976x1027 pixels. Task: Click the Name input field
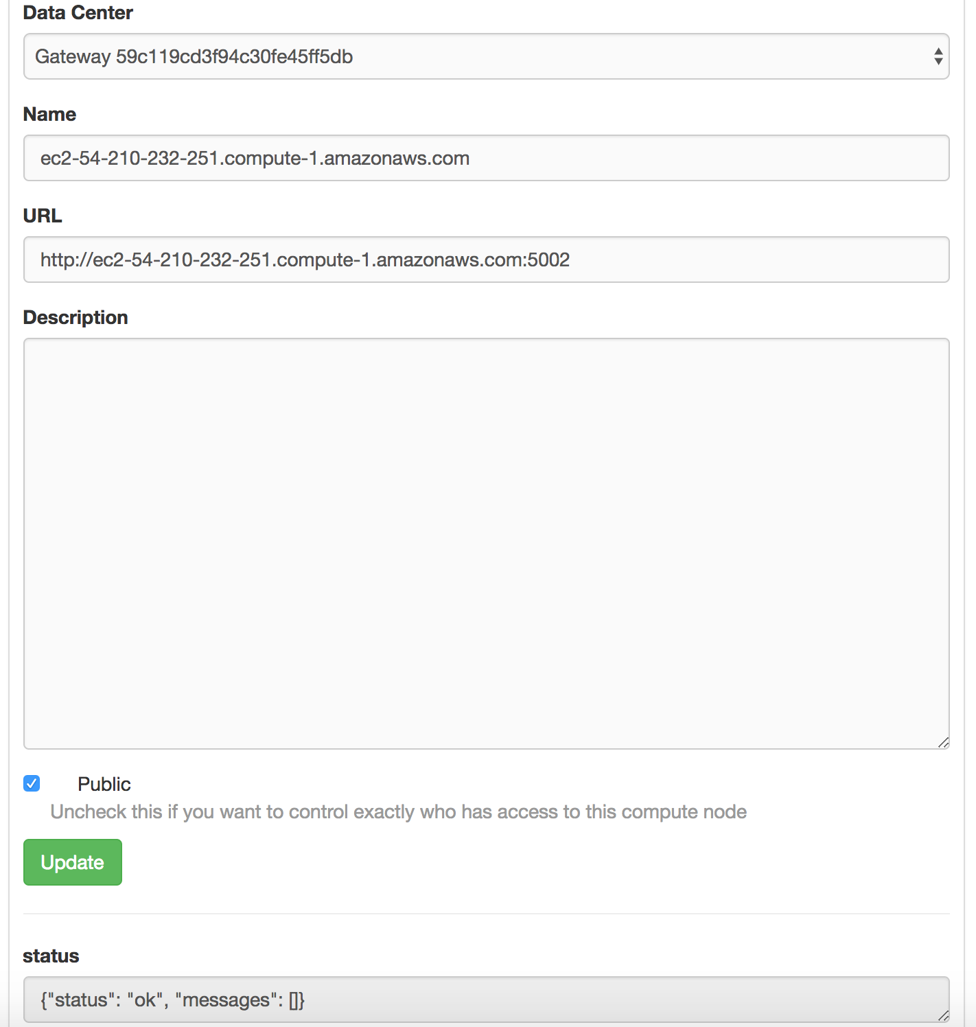486,158
